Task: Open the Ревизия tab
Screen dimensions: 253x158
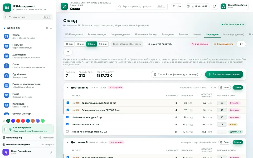Action: coord(184,34)
